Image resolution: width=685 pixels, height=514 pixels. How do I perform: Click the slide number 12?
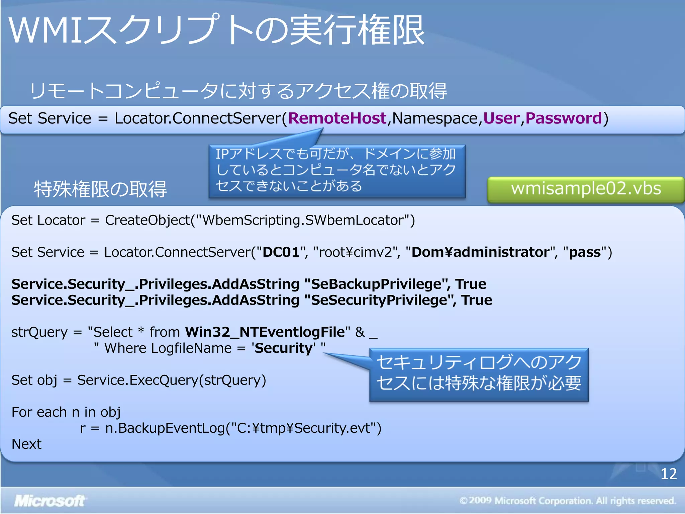(x=669, y=474)
